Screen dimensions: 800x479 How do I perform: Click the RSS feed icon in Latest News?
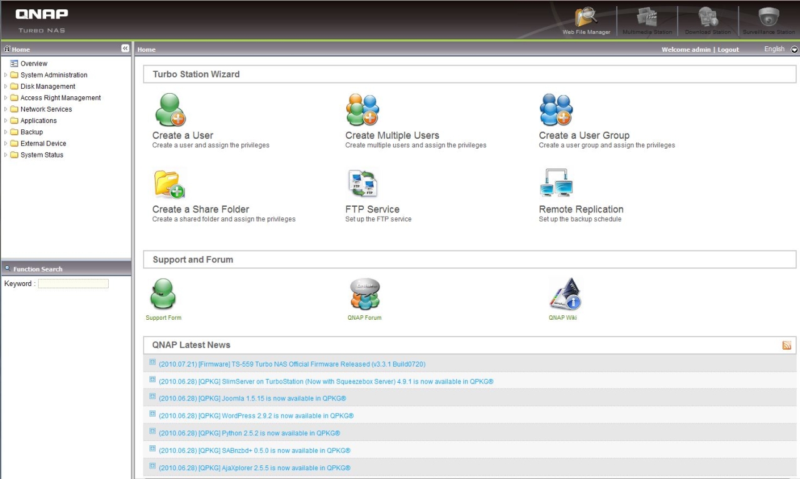point(787,345)
